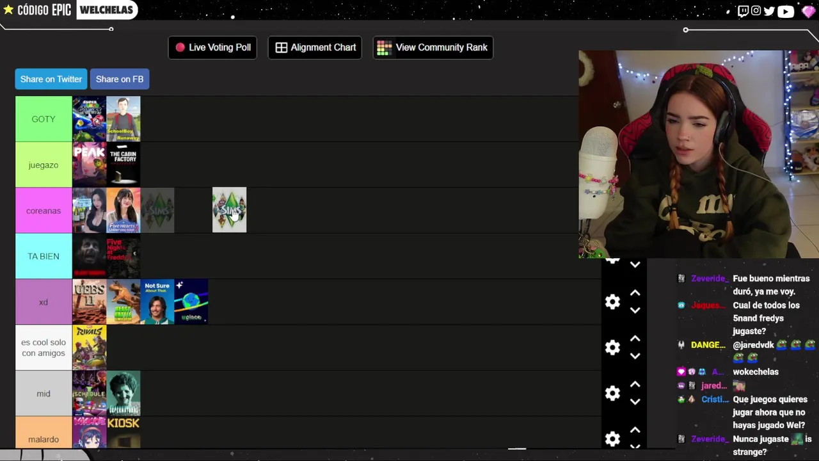
Task: Click the juegazo tier label
Action: coord(44,165)
